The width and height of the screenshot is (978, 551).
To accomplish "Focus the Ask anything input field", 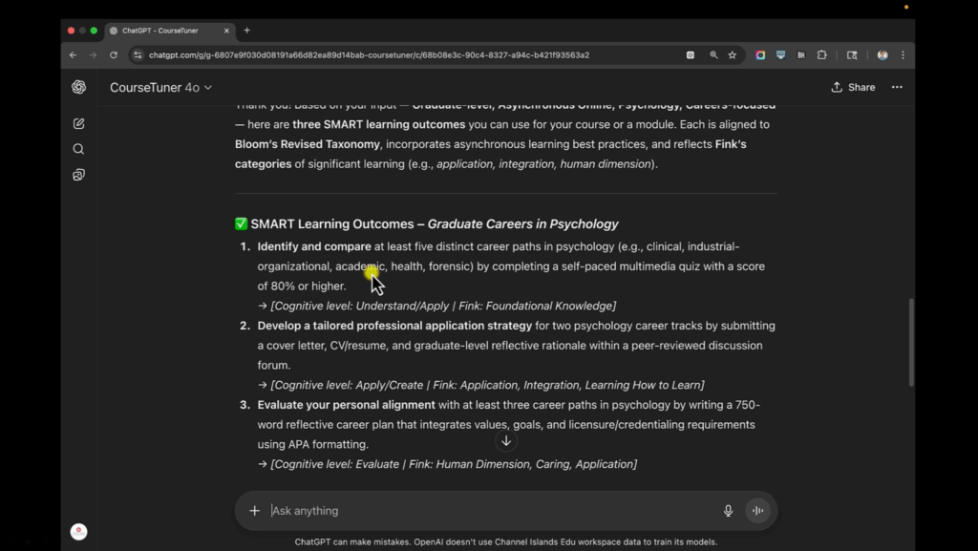I will [492, 511].
